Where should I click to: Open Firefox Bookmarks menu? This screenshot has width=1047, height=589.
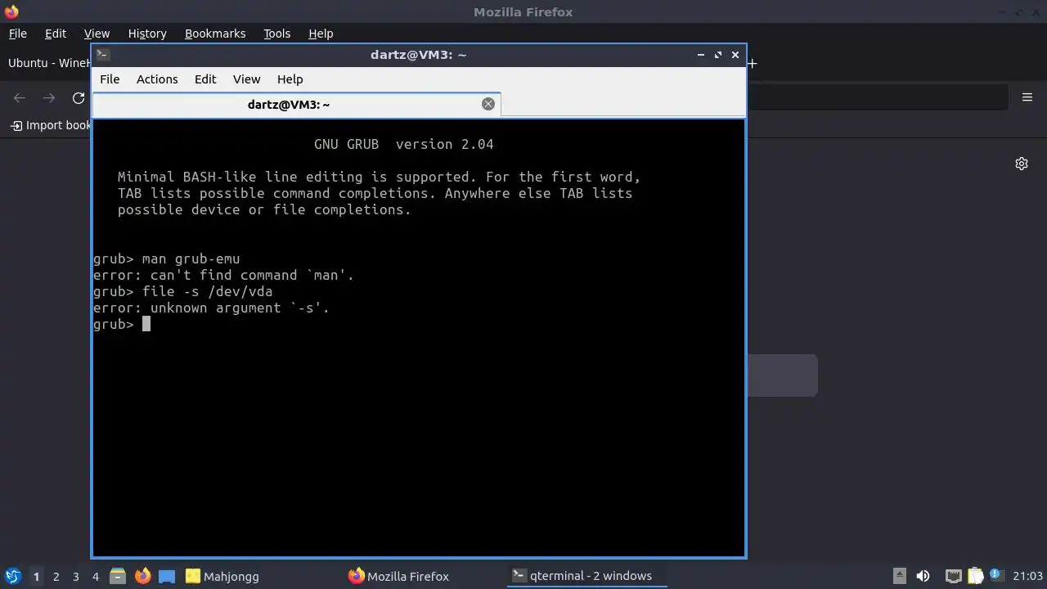coord(215,34)
